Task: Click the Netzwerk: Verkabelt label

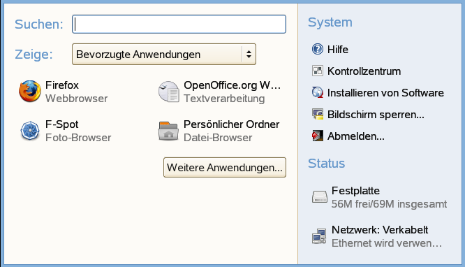Action: click(380, 230)
